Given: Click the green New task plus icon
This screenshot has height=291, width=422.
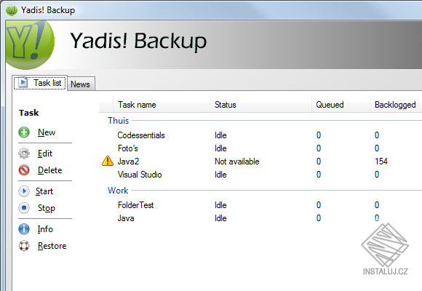Looking at the screenshot, I should pyautogui.click(x=24, y=132).
